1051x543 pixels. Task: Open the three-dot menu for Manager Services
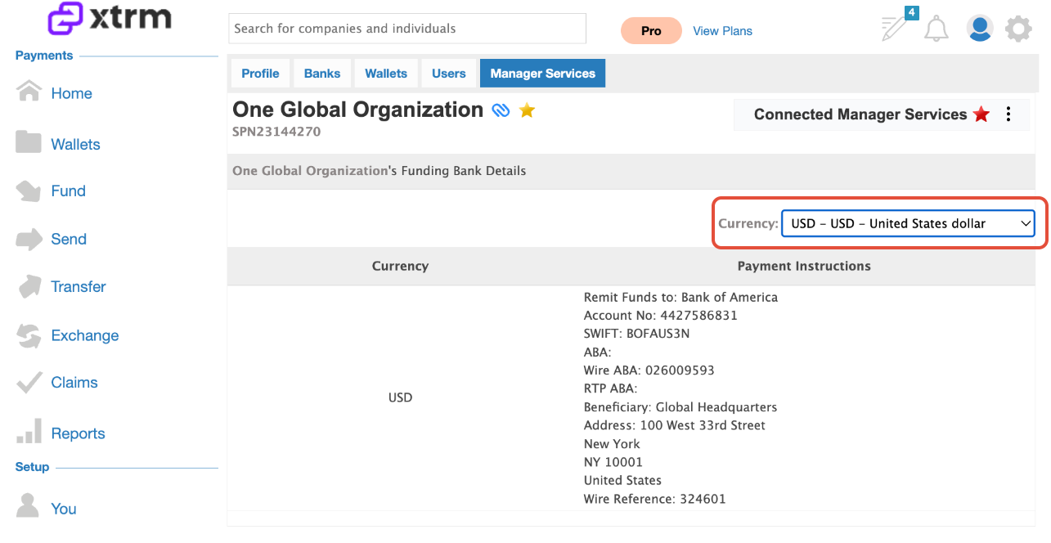[1008, 114]
